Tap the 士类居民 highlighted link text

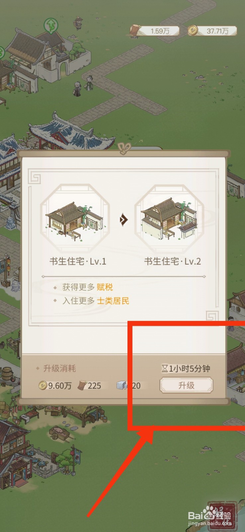pyautogui.click(x=113, y=301)
